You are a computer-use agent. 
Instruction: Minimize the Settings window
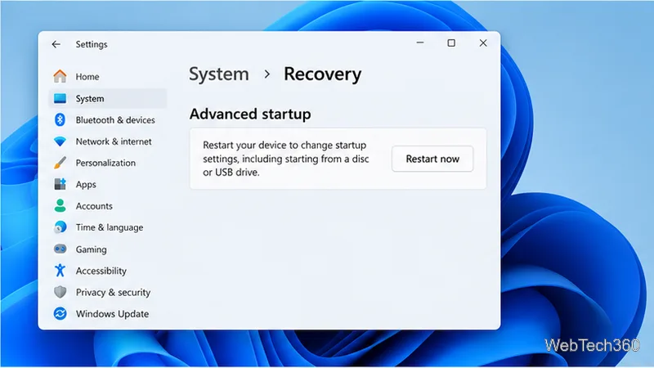click(420, 43)
